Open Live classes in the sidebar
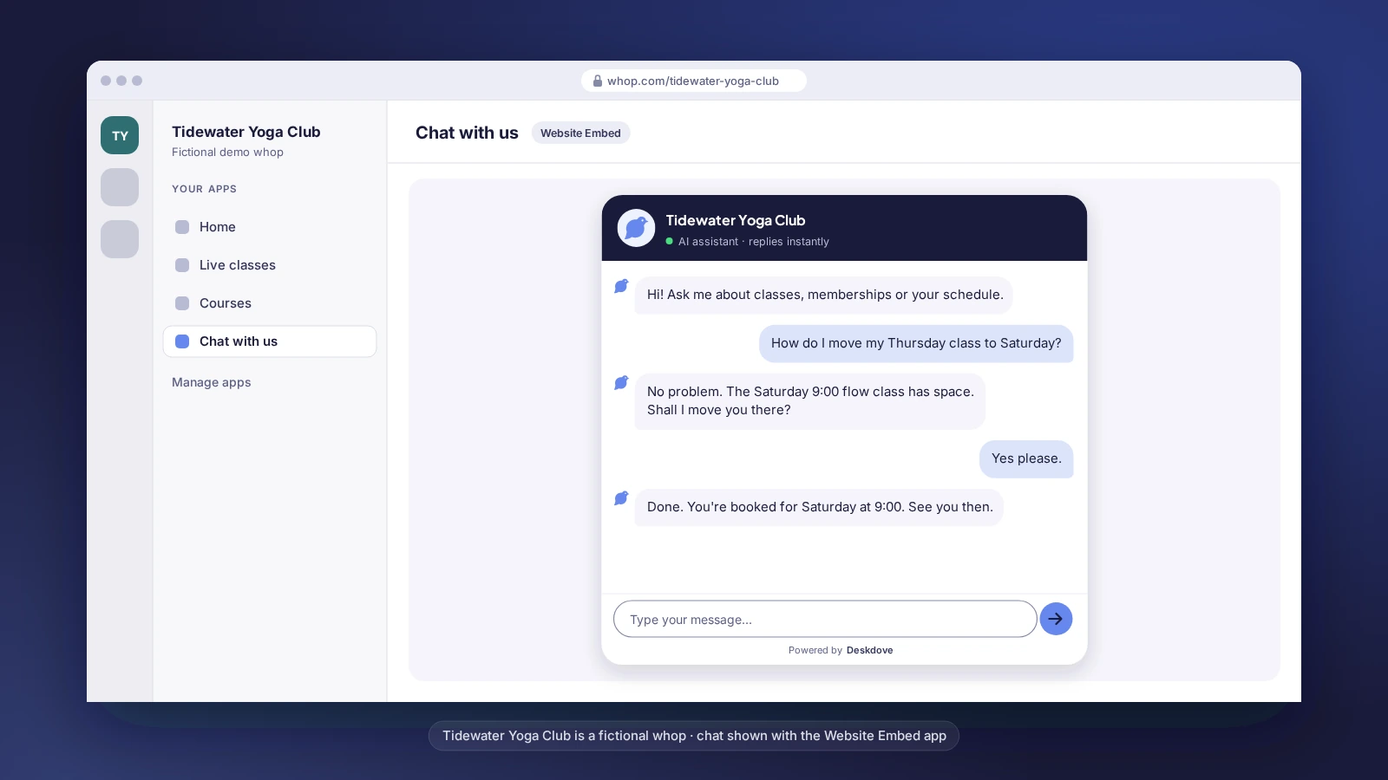1388x780 pixels. coord(270,265)
